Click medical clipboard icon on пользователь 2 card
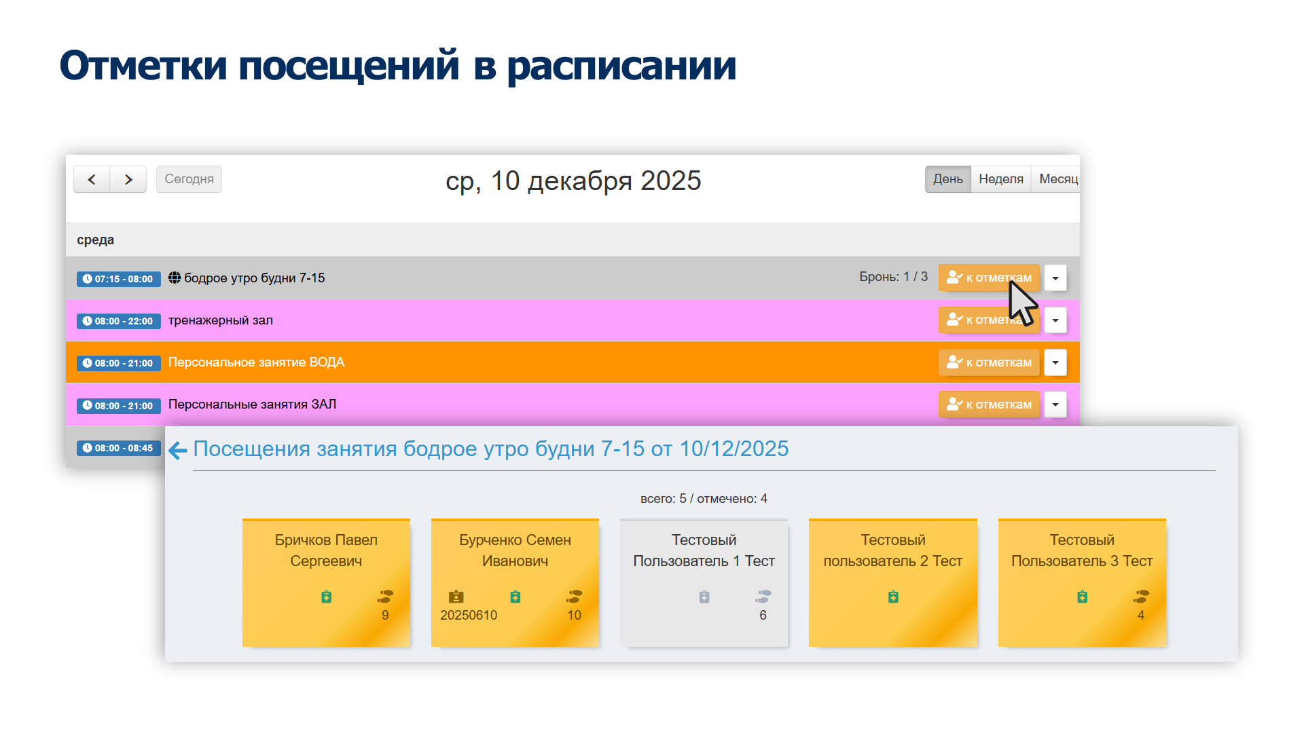 pos(893,597)
